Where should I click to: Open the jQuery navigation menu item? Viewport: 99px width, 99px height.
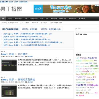[10, 18]
